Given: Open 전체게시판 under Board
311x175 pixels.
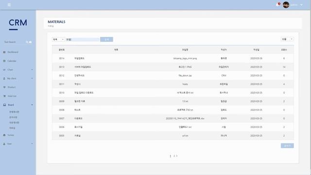Looking at the screenshot, I should [14, 112].
